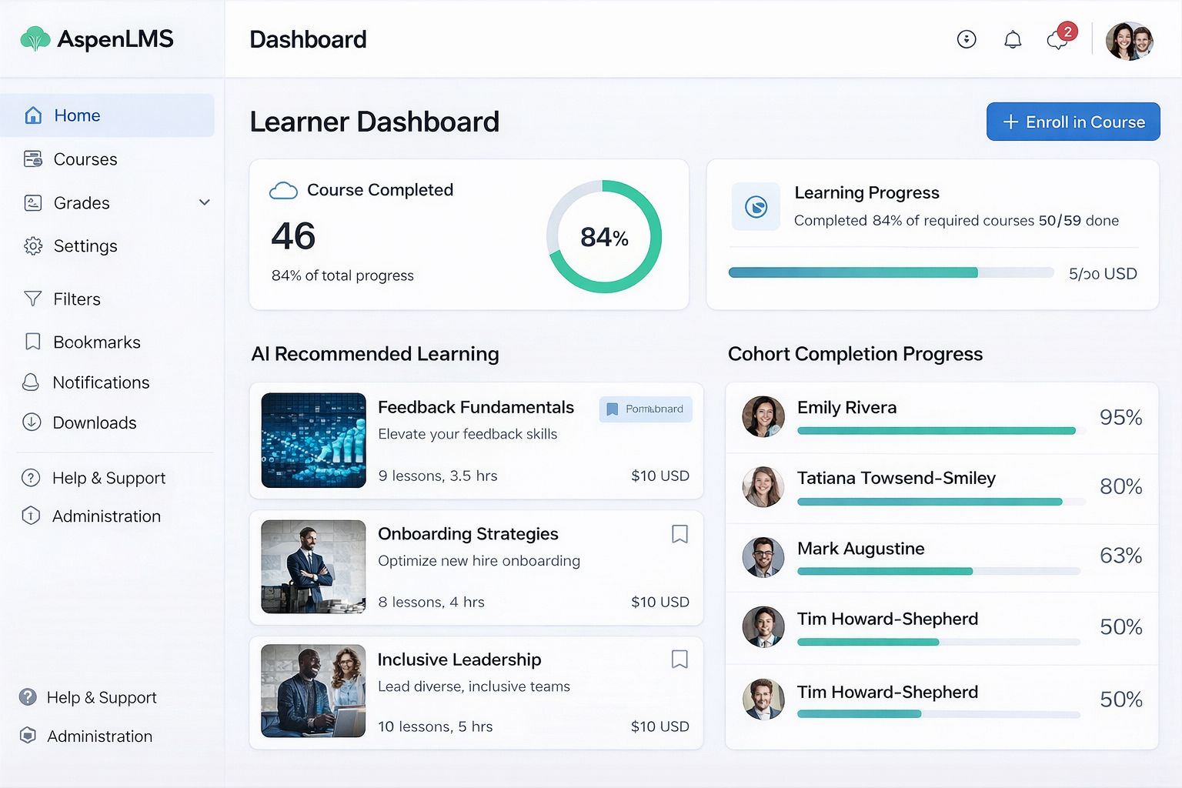Open the Feedback Fundamentals course title
This screenshot has height=788, width=1182.
[476, 407]
